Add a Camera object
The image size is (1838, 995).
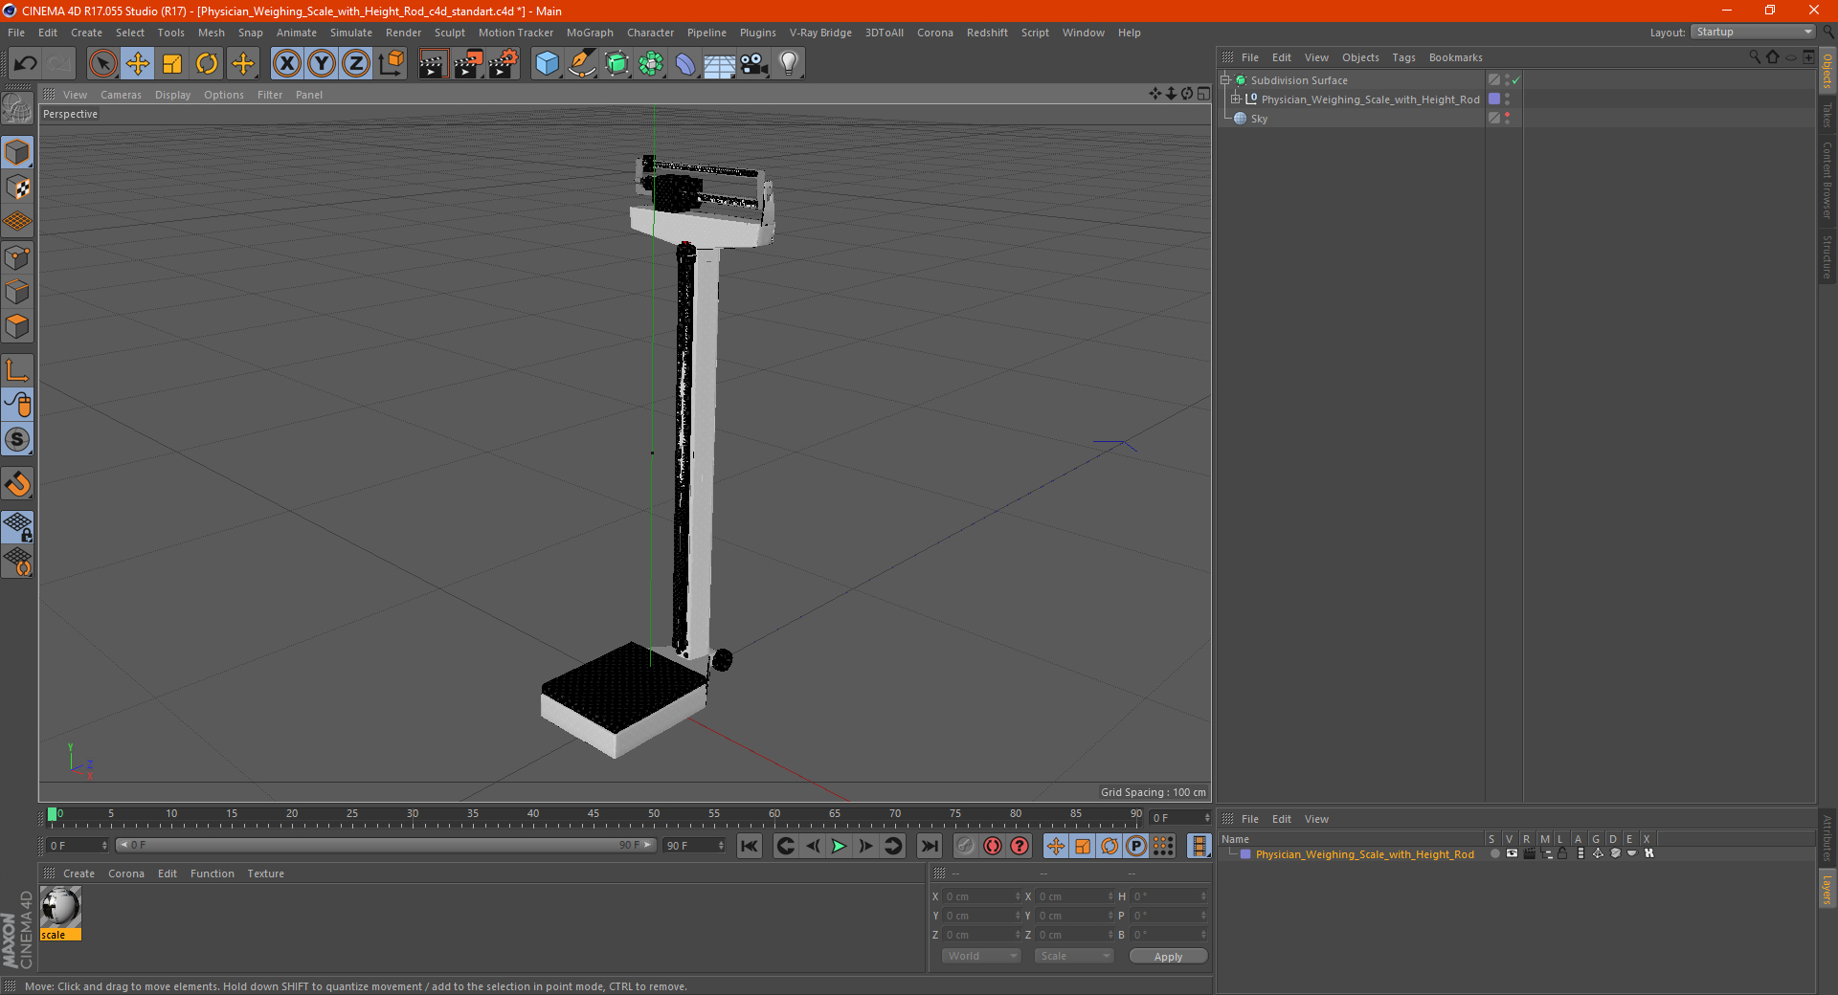point(754,64)
